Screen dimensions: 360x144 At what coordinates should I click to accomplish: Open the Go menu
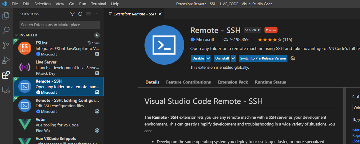click(x=72, y=4)
